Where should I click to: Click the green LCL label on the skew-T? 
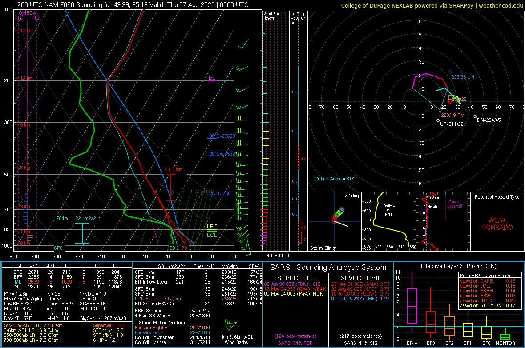212,235
